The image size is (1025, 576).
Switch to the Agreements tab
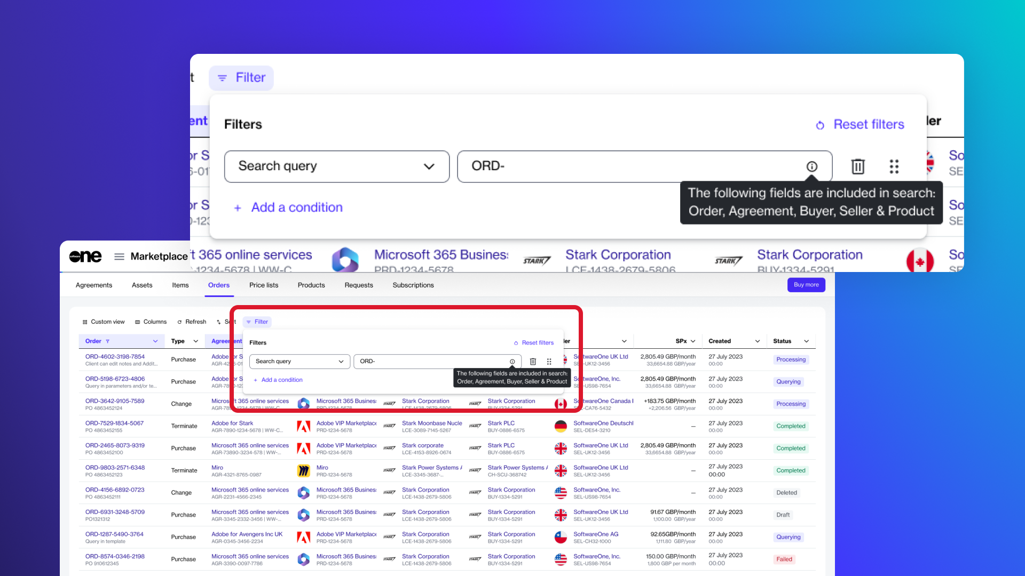pos(94,285)
